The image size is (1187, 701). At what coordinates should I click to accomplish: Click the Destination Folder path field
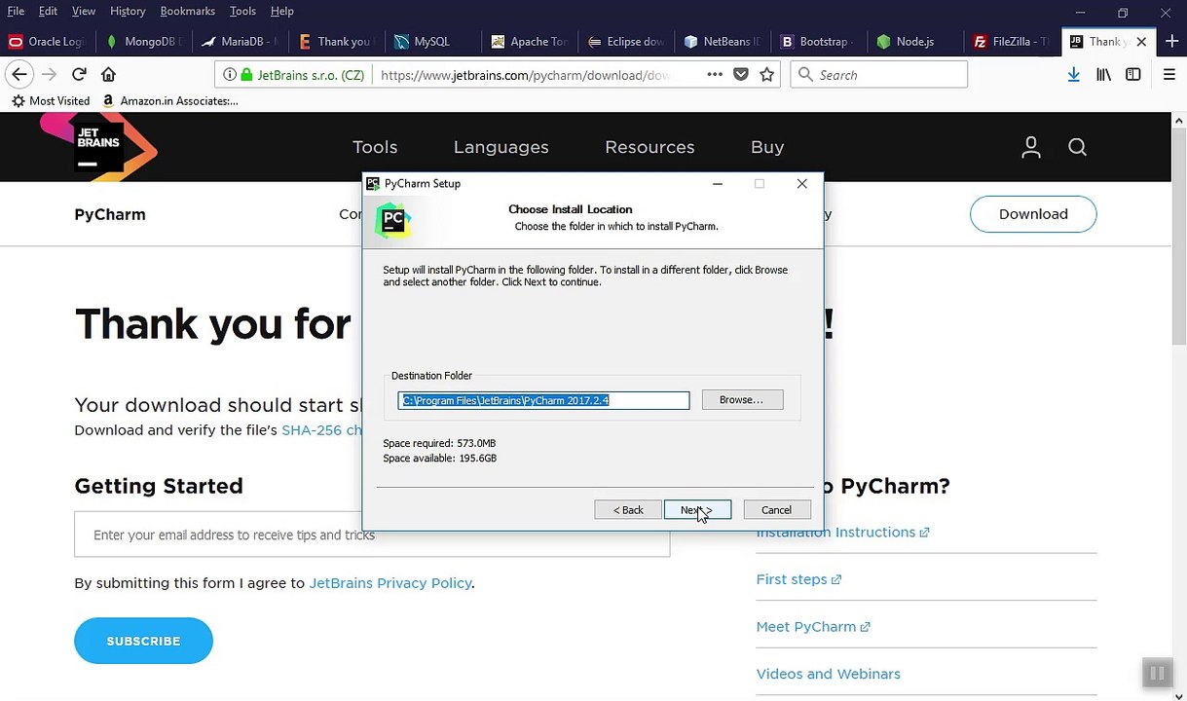[x=543, y=400]
